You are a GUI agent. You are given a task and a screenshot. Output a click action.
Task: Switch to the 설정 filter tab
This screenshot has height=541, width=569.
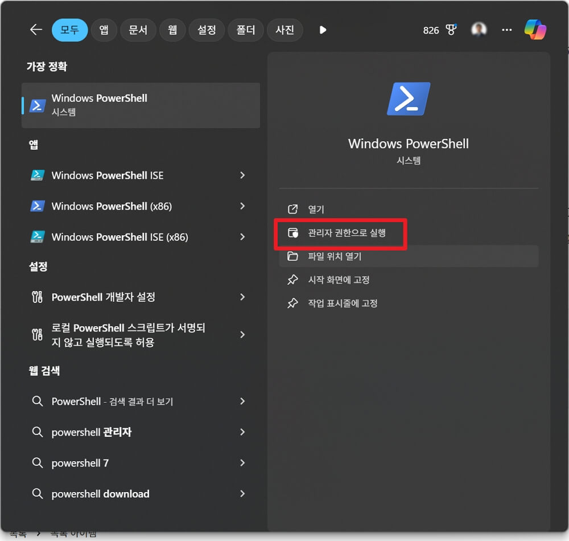point(207,30)
